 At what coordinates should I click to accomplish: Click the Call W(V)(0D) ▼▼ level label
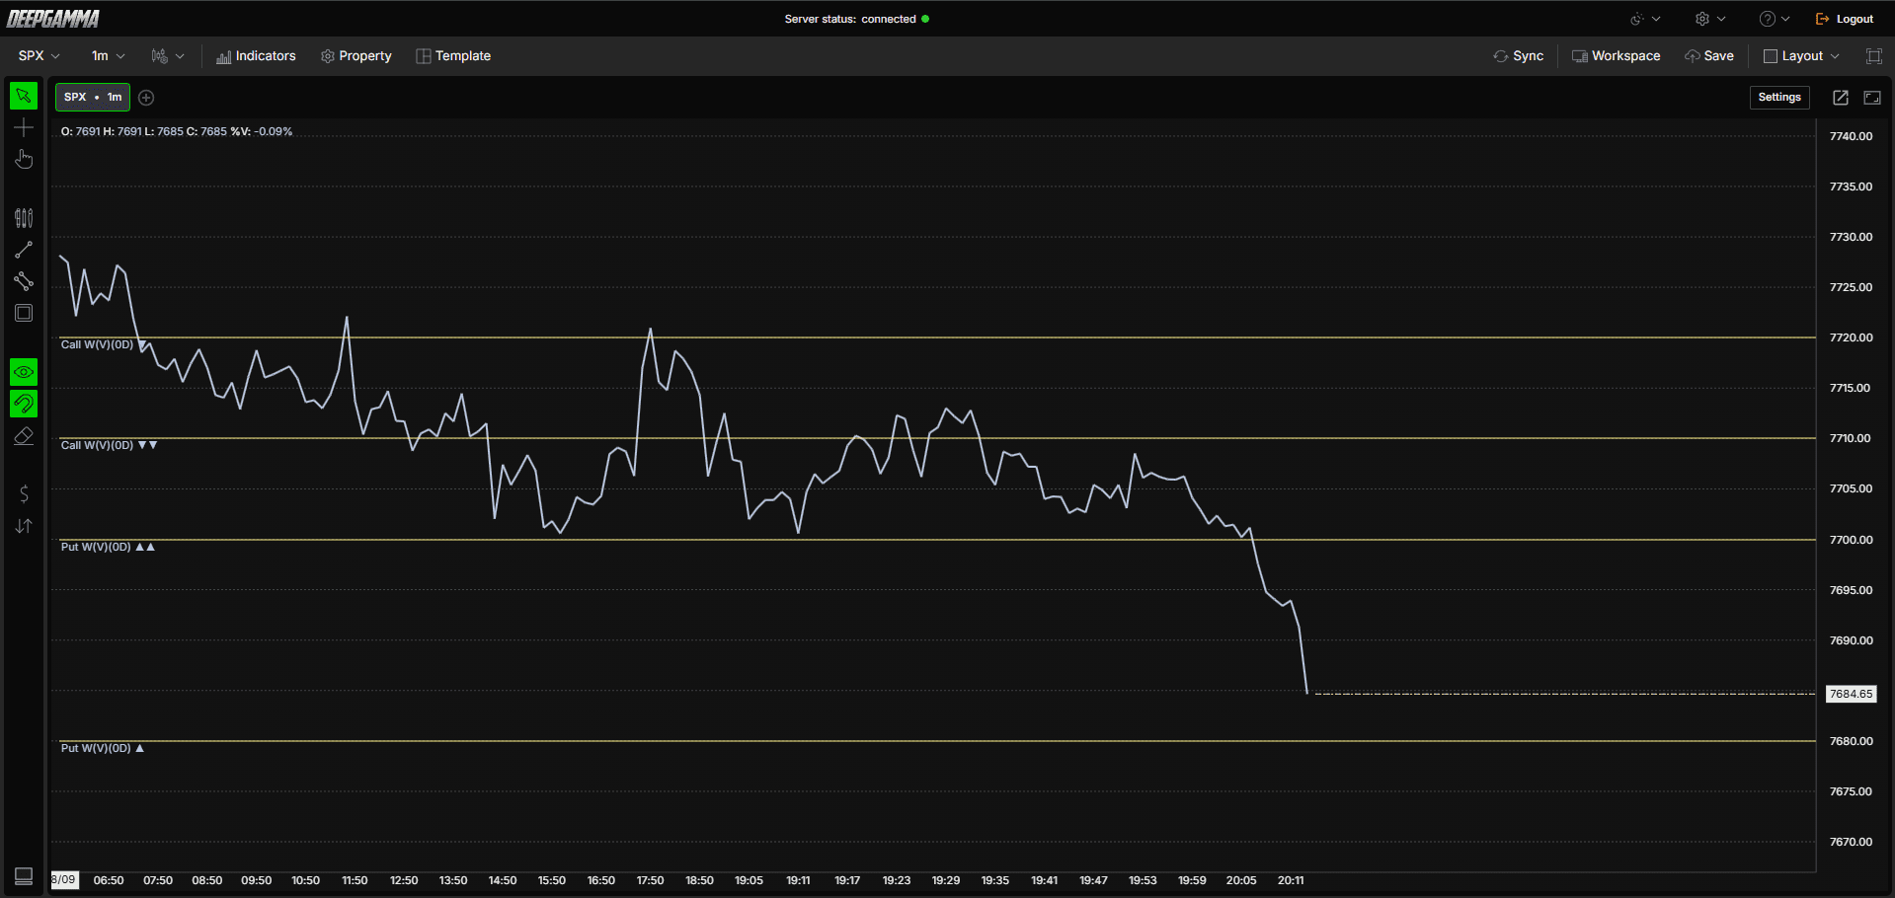click(109, 445)
